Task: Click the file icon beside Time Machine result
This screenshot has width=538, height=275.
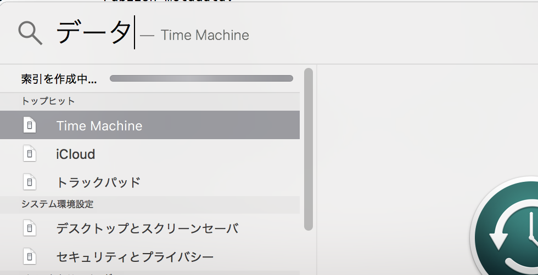Action: point(30,125)
